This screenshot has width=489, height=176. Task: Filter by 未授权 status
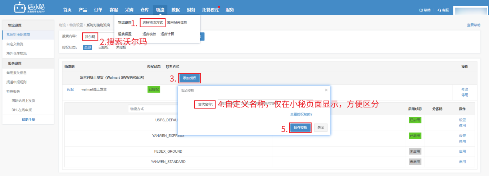point(121,47)
